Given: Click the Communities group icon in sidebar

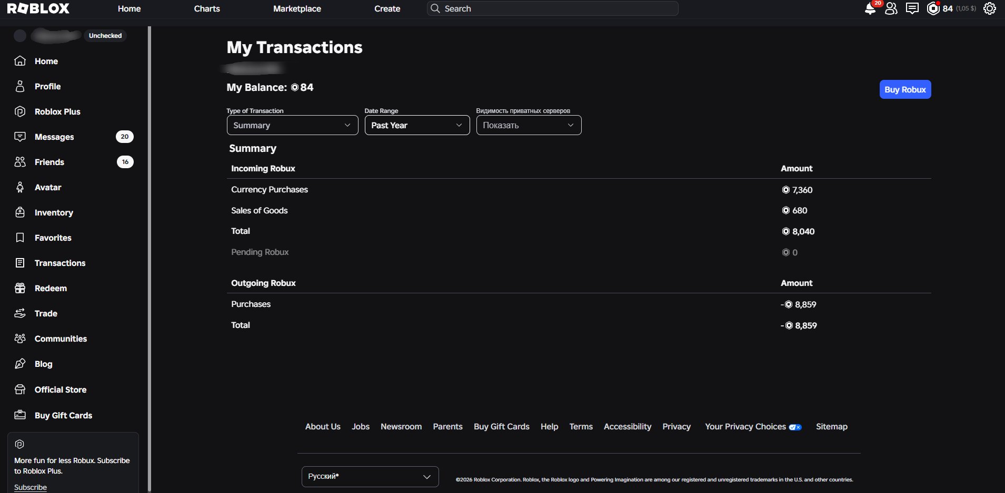Looking at the screenshot, I should point(20,338).
